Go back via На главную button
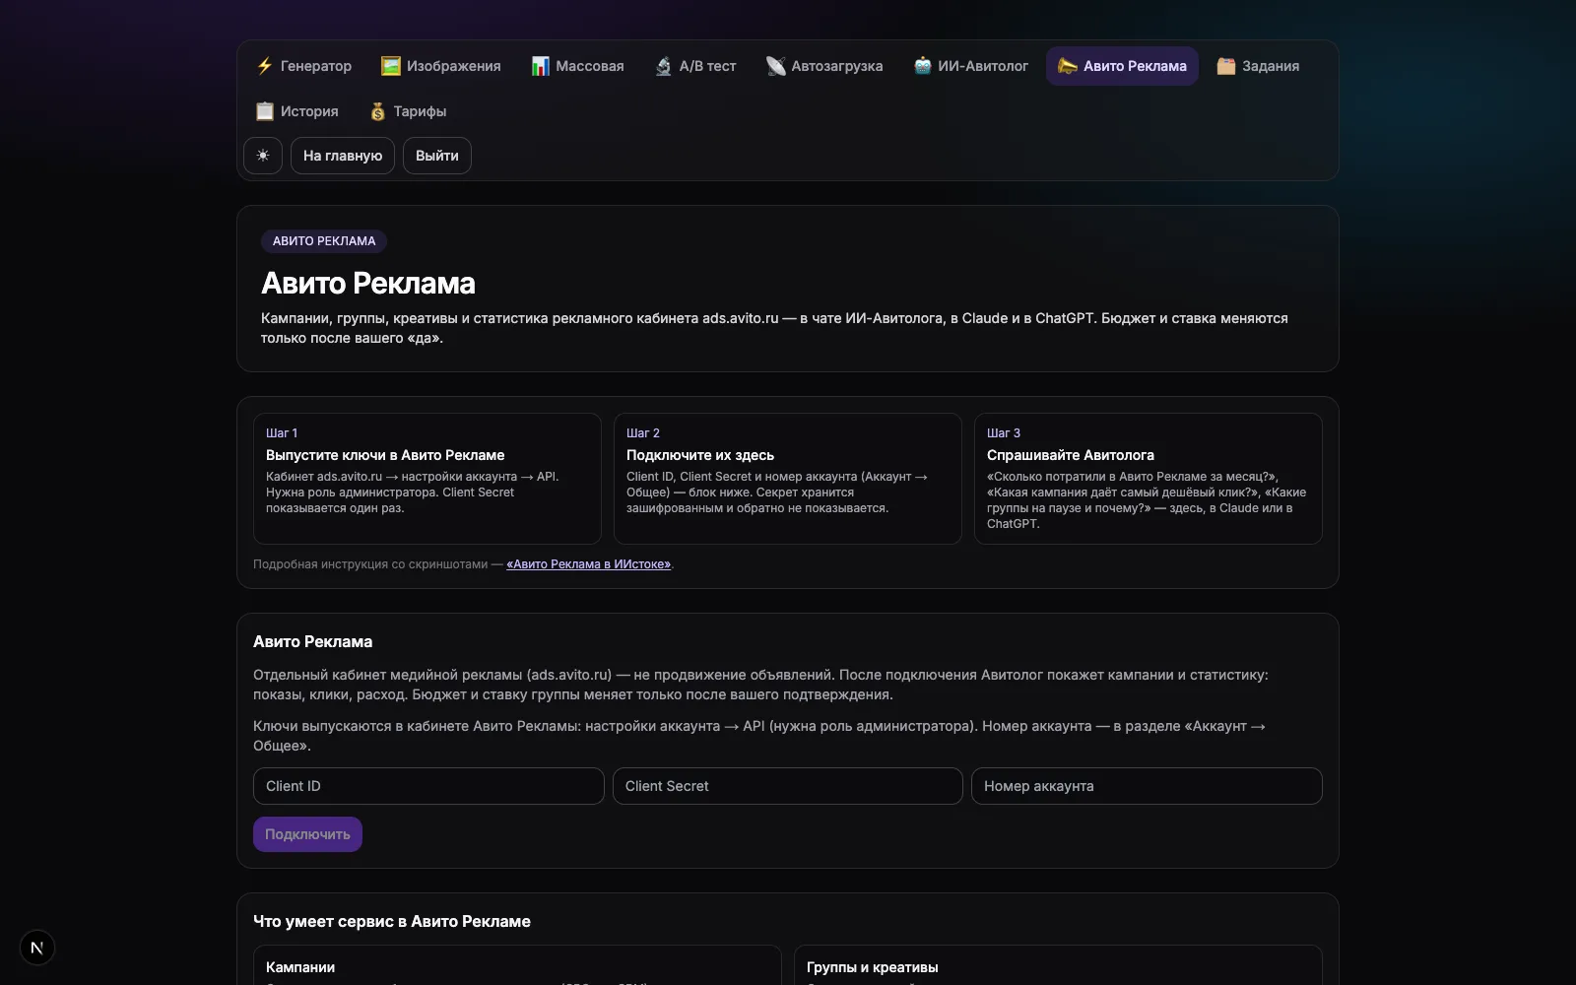 (x=343, y=156)
